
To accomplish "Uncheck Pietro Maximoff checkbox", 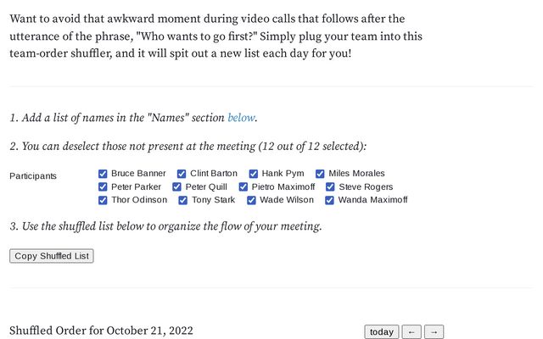I will 244,187.
